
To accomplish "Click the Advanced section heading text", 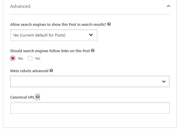I will 20,6.
